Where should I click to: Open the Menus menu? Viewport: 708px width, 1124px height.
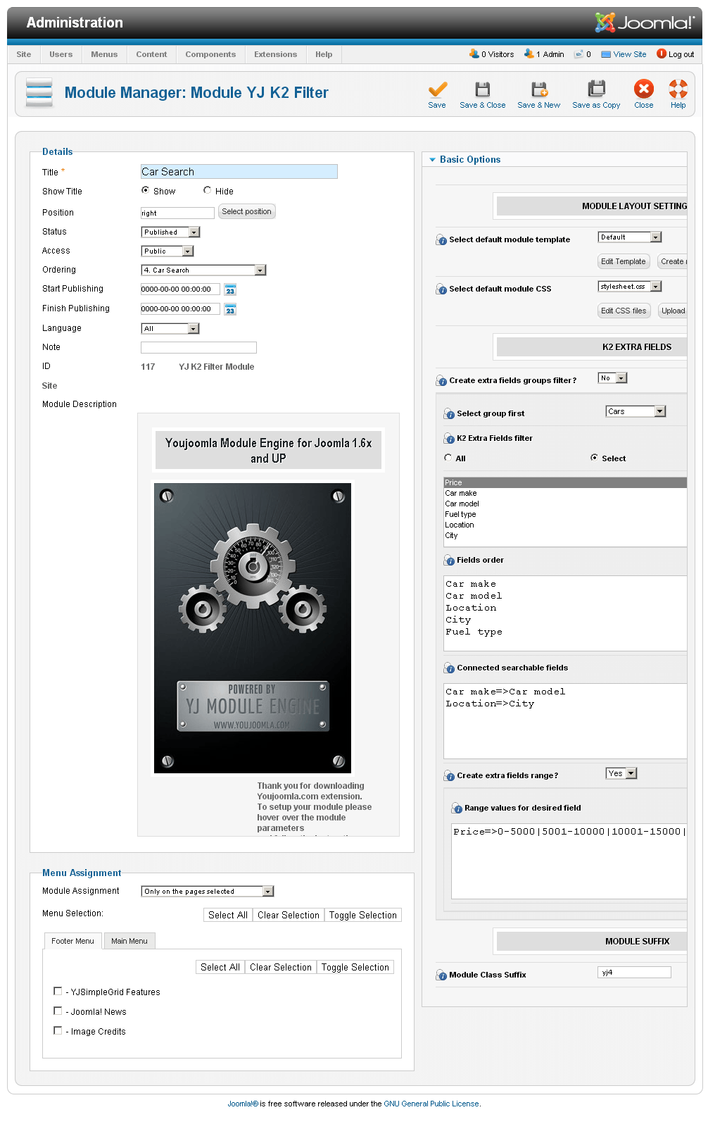pos(104,54)
